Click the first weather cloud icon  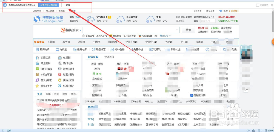[91, 19]
